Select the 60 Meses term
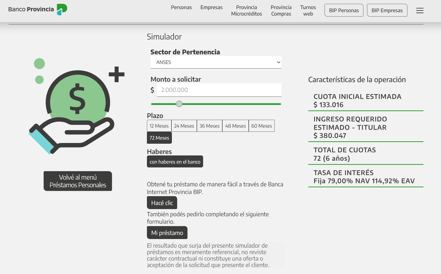The height and width of the screenshot is (274, 441). [x=261, y=125]
